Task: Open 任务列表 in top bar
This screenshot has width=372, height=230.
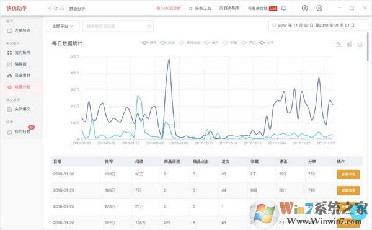Action: [229, 8]
